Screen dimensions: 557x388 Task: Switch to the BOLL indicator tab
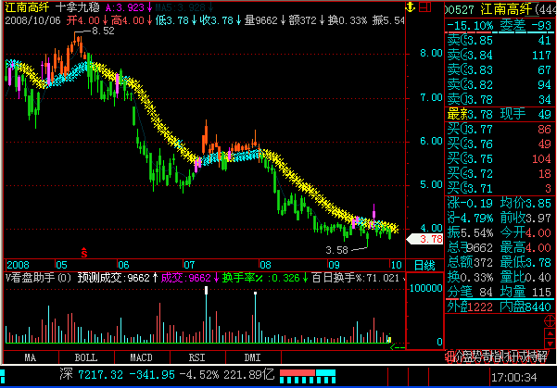86,357
